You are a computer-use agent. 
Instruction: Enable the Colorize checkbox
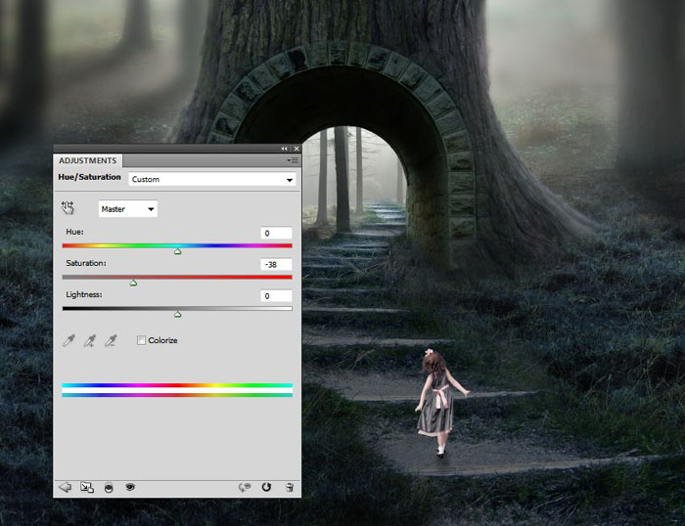click(142, 340)
